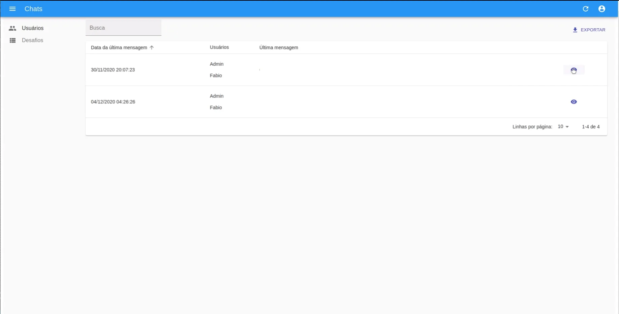Viewport: 619px width, 314px height.
Task: Click the refresh icon in top bar
Action: pos(586,9)
